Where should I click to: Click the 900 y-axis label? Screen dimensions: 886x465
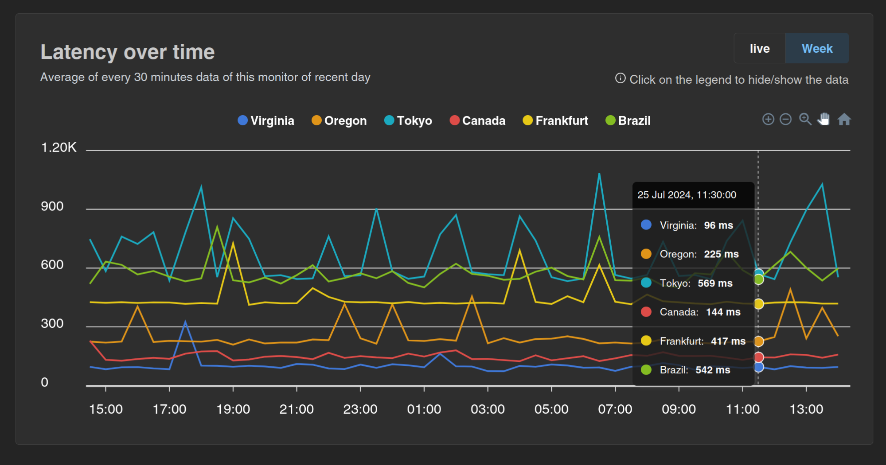pos(52,206)
